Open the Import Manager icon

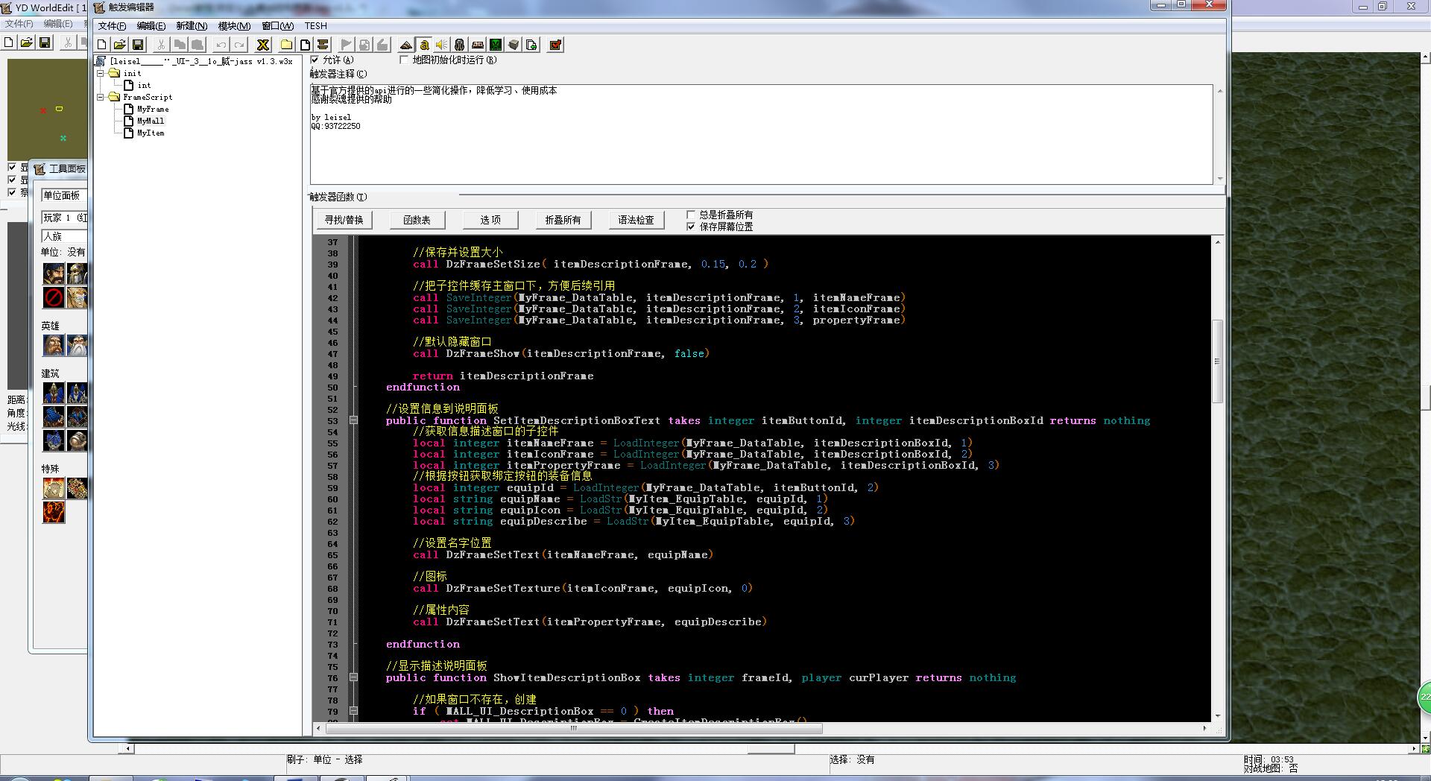click(x=531, y=45)
